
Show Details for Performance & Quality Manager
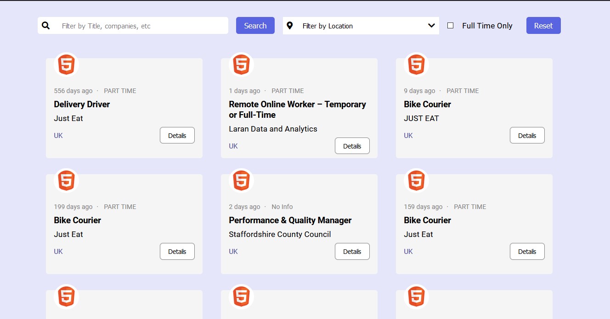[352, 251]
